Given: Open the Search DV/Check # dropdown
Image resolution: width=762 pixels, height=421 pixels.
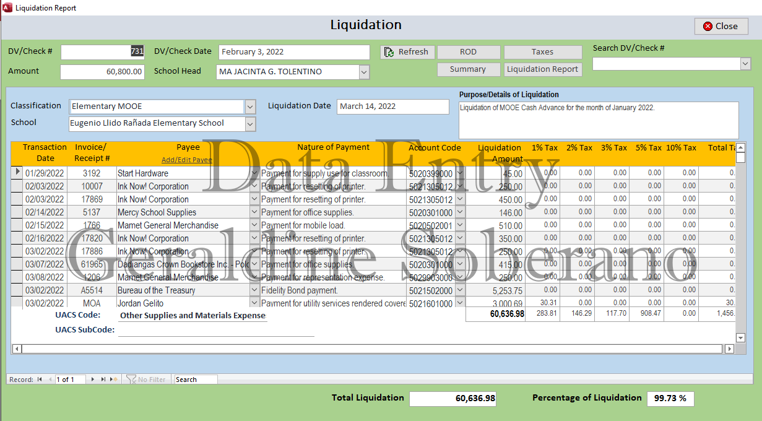Looking at the screenshot, I should pos(745,64).
